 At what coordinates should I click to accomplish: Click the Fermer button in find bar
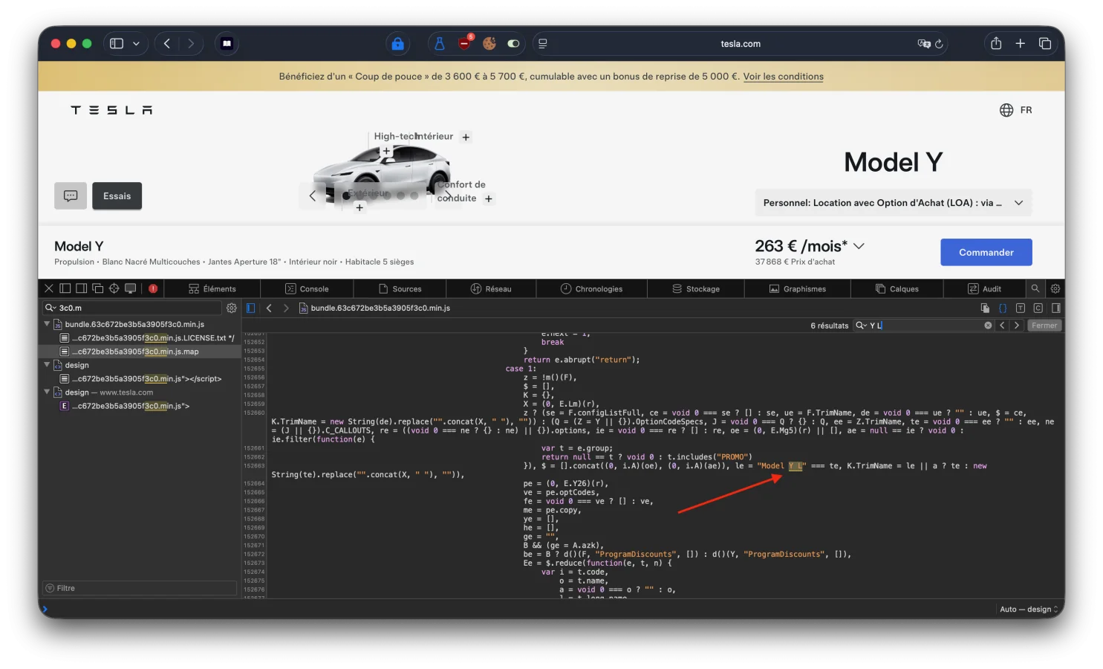pos(1044,326)
